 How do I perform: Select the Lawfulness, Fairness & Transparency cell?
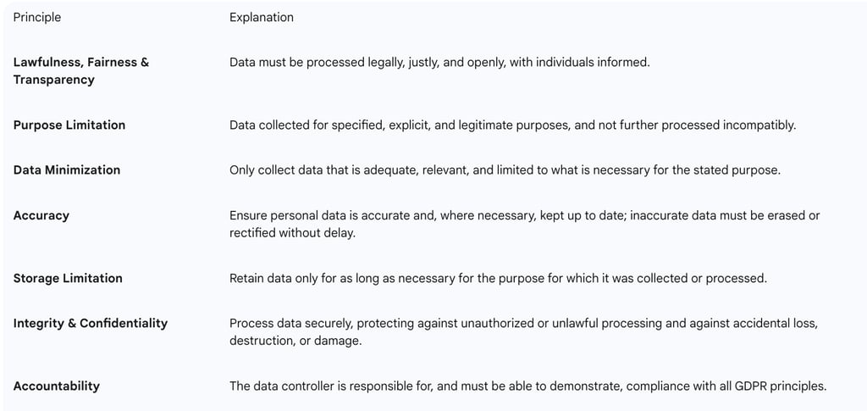point(81,71)
